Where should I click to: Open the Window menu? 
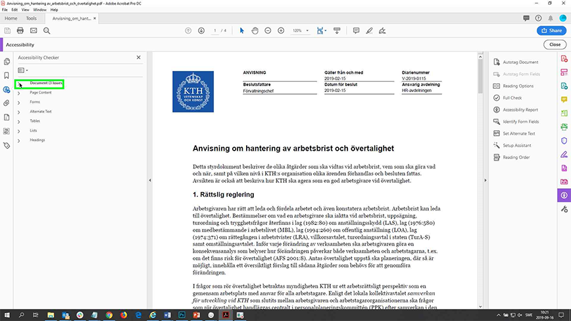coord(39,10)
